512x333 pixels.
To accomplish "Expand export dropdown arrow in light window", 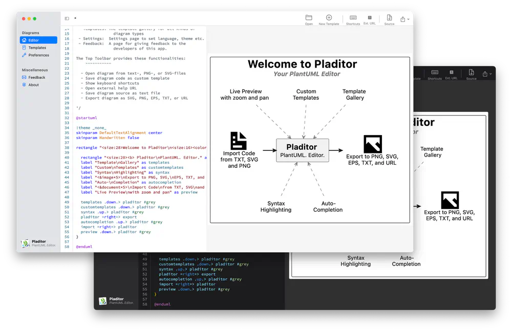I will 408,19.
